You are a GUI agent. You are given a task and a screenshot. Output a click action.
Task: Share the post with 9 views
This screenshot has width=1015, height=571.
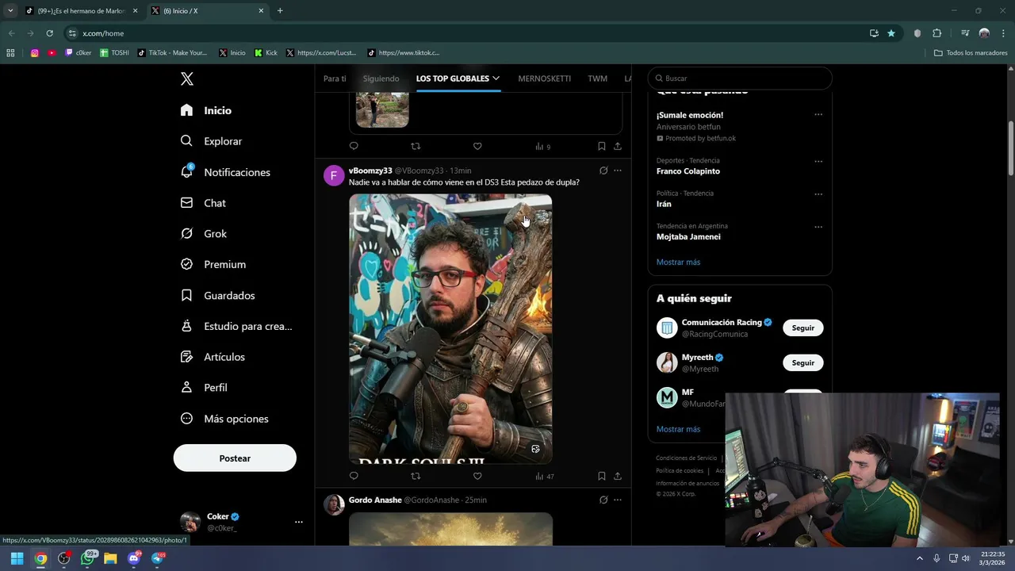(x=618, y=146)
